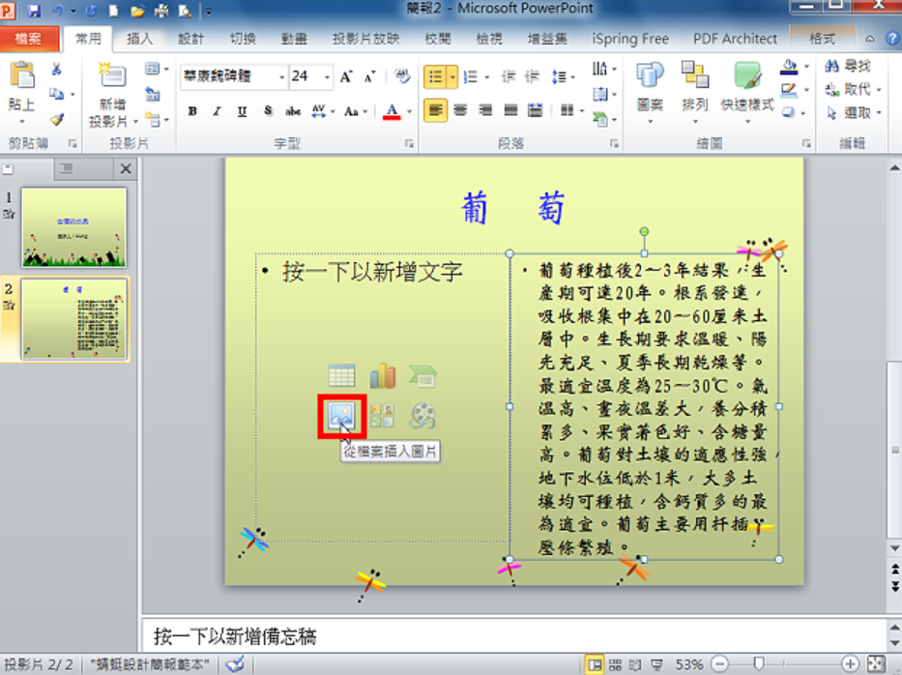Screen dimensions: 902x675
Task: Fit slide to current window icon
Action: tap(876, 664)
